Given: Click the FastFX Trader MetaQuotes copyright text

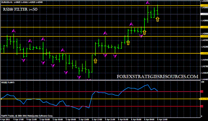Looking at the screenshot, I should 27,116.
